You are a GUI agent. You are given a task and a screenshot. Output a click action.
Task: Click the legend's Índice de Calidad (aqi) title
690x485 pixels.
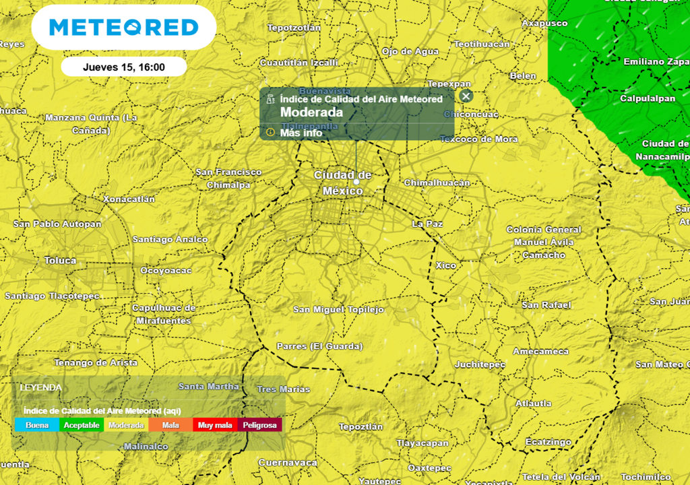tap(102, 411)
